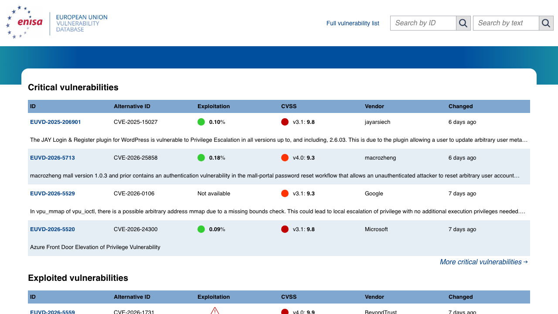Click the JAY Login & Register plugin description
This screenshot has width=558, height=314.
click(x=279, y=140)
